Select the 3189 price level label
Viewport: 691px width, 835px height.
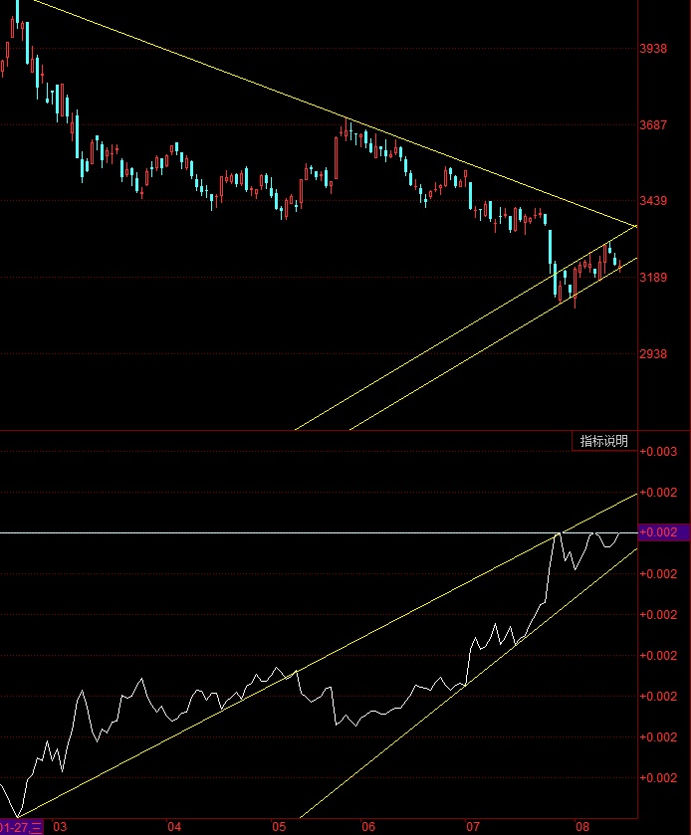click(x=653, y=278)
